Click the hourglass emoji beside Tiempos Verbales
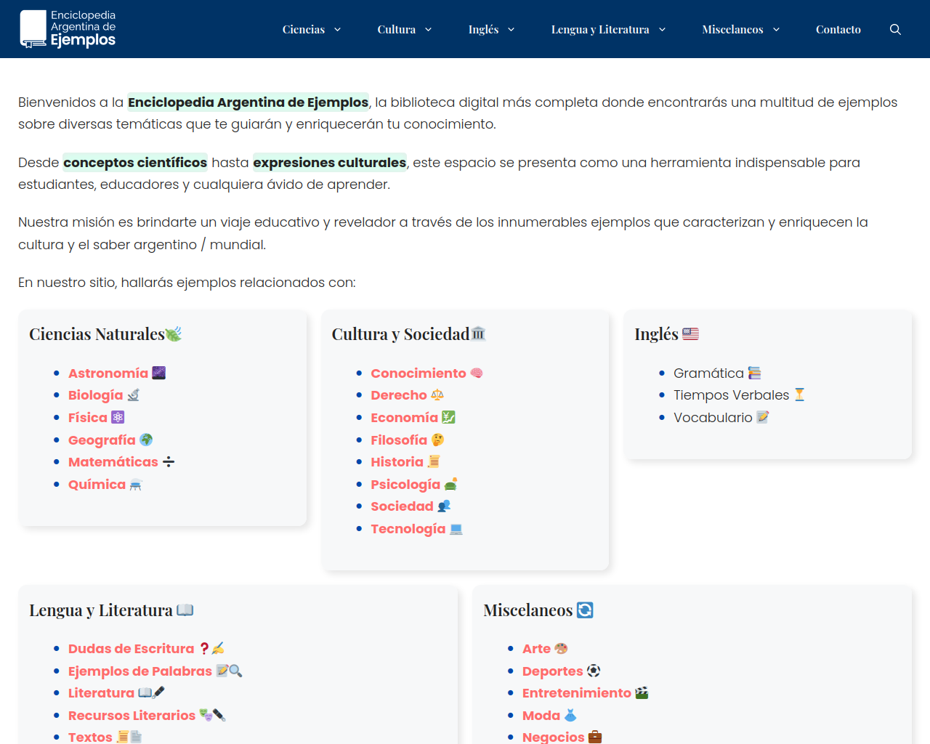The image size is (930, 744). coord(800,395)
